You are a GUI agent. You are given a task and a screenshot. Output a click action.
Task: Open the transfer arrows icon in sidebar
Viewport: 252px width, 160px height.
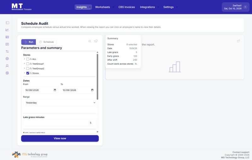7,51
